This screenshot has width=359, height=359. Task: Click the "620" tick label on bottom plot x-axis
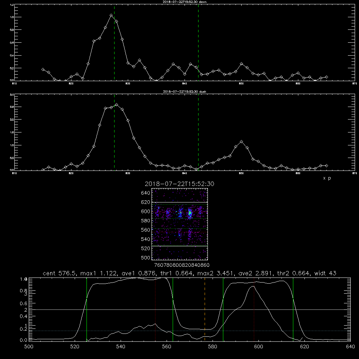(x=304, y=347)
